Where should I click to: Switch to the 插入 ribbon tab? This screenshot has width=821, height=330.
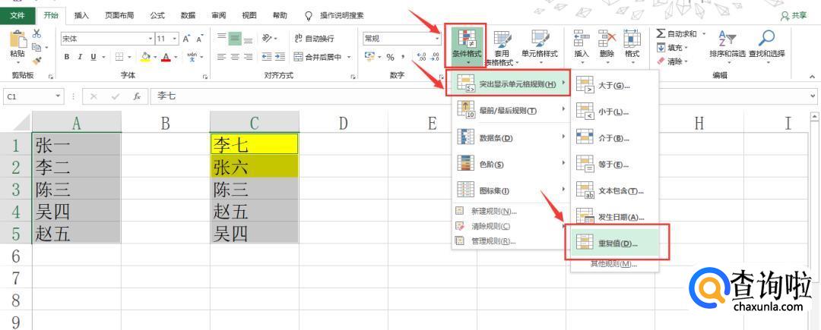[80, 15]
